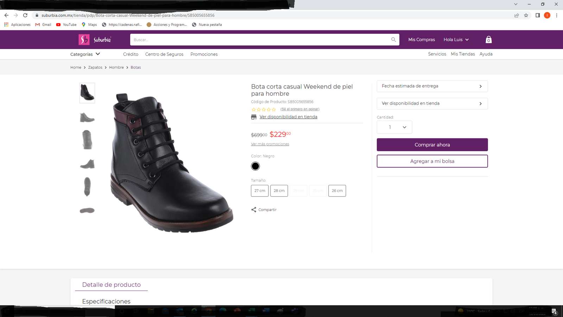This screenshot has width=563, height=317.
Task: Open the Chrome three-dot menu
Action: pyautogui.click(x=557, y=15)
